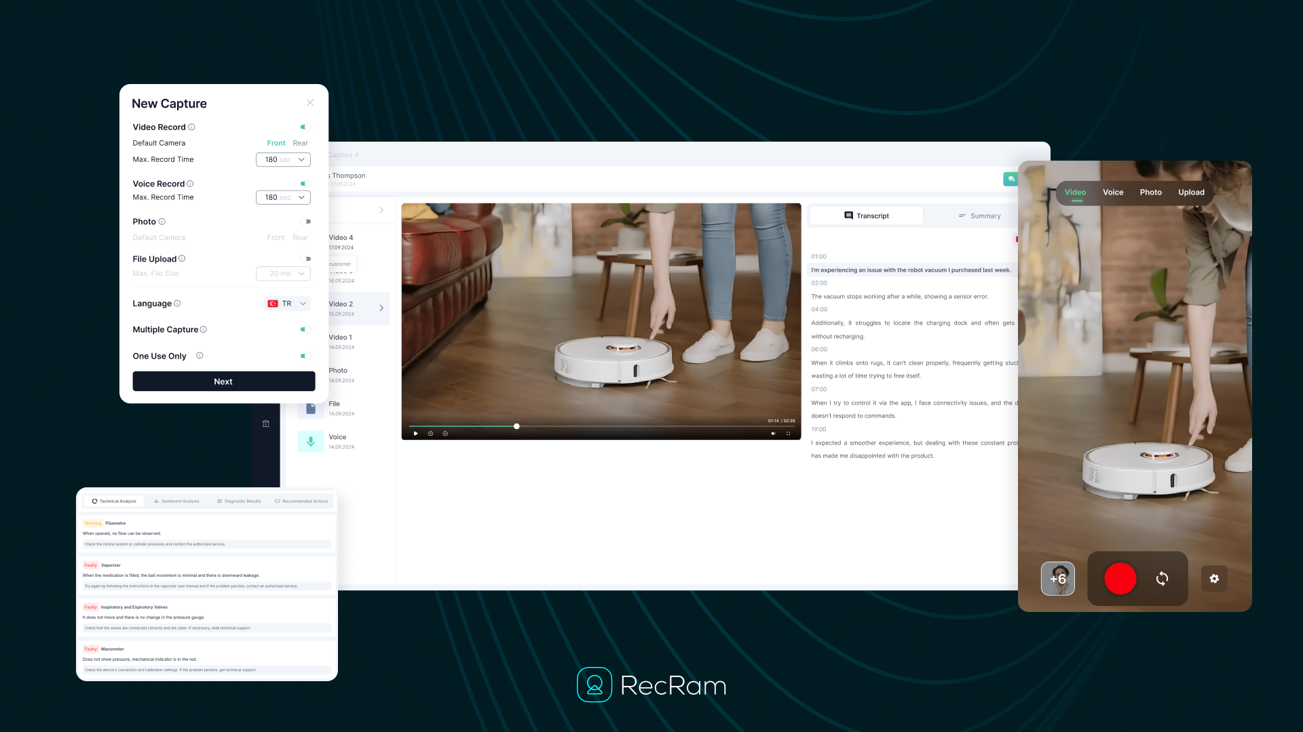This screenshot has height=732, width=1303.
Task: Switch to the Video capture tab
Action: pyautogui.click(x=1075, y=191)
